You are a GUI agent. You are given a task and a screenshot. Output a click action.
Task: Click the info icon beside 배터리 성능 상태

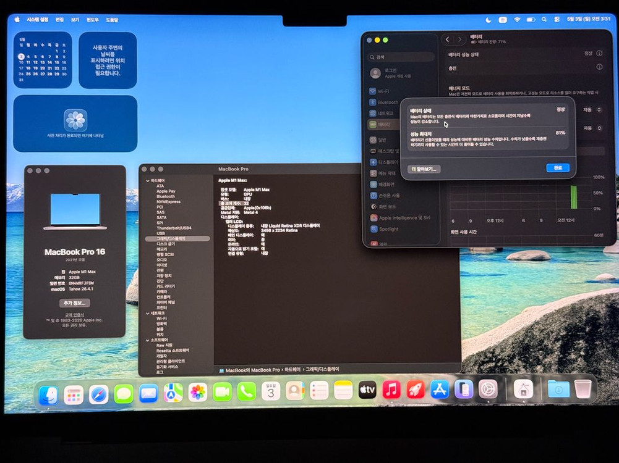[x=599, y=53]
